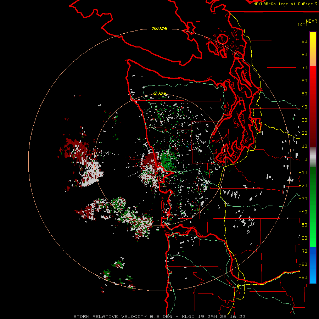Click the KLGX radar site identifier in caption
The image size is (319, 319).
[189, 317]
